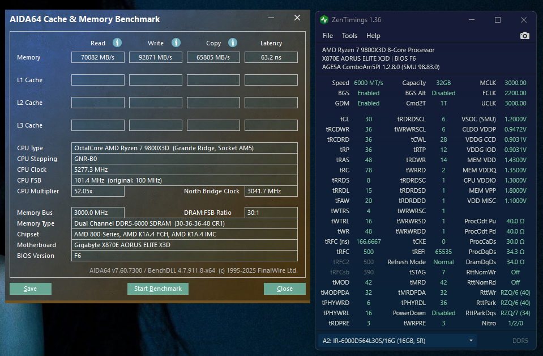Open the Tools menu in ZenTimings
The width and height of the screenshot is (543, 356).
coord(349,36)
